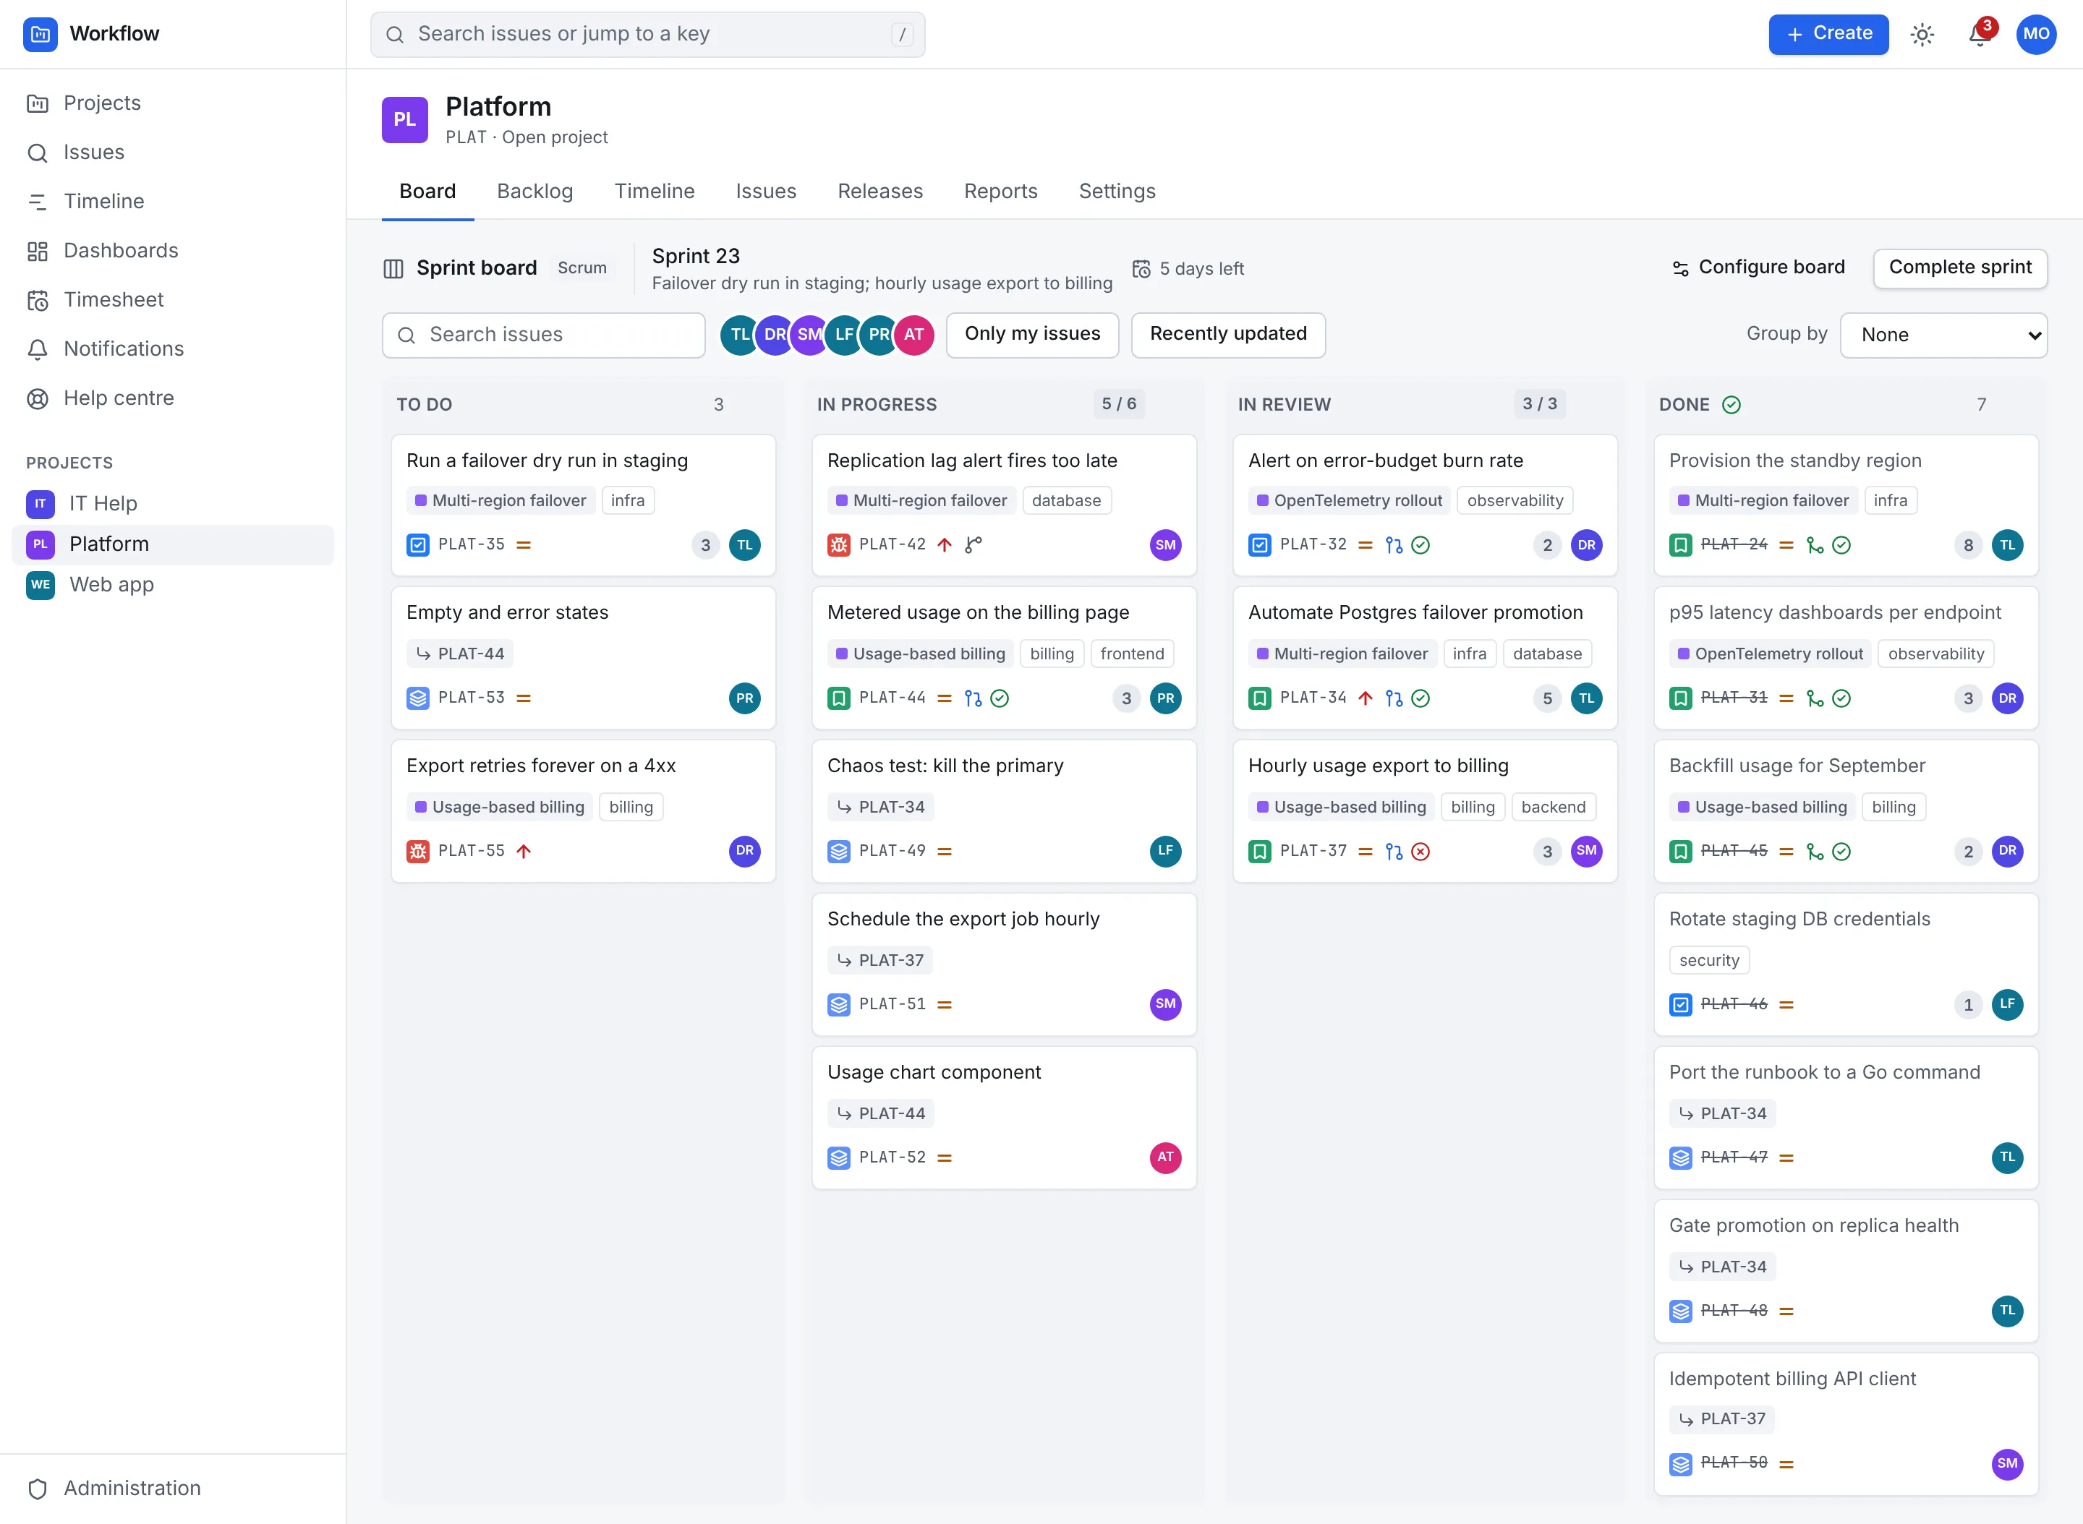Click the merged branch icon on PLAT-24
This screenshot has width=2083, height=1524.
[1815, 545]
